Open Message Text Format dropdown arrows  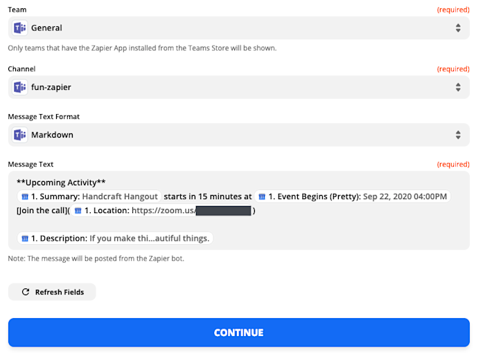coord(458,135)
